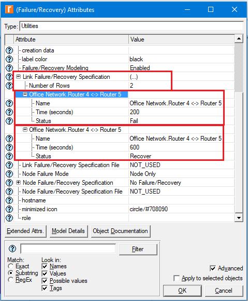
Task: Click the filter text input field
Action: (x=68, y=249)
